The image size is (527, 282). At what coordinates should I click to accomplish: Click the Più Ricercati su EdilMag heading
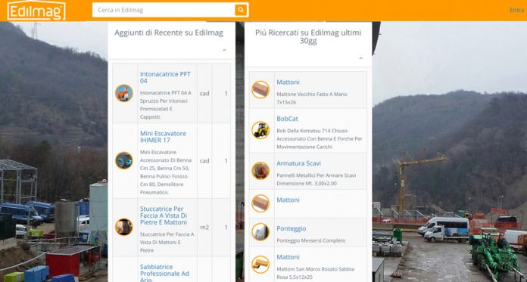pyautogui.click(x=308, y=36)
